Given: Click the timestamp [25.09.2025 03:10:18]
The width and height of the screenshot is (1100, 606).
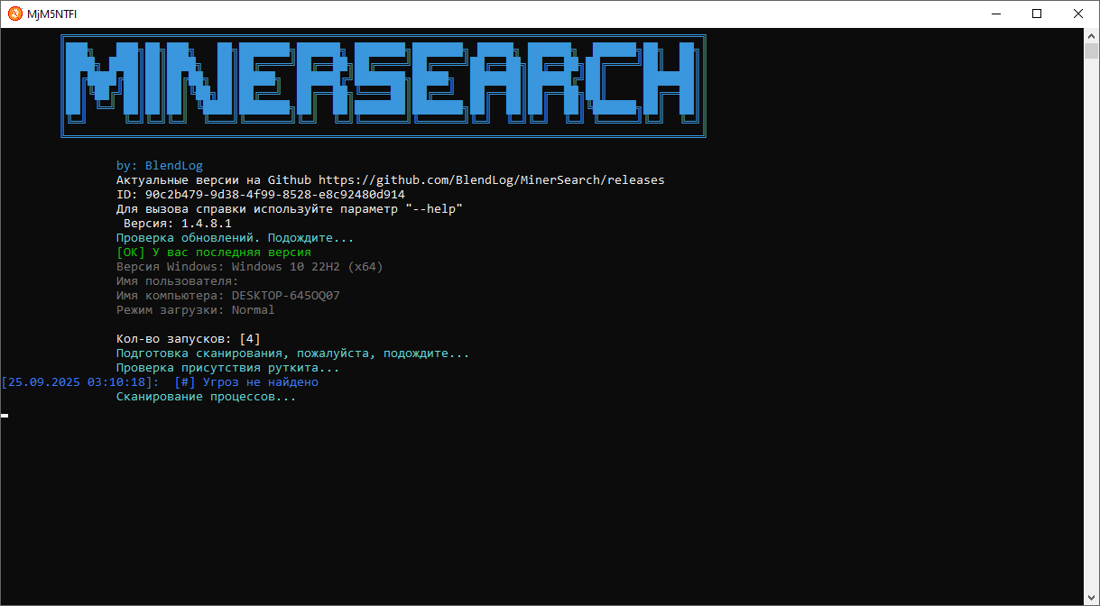Looking at the screenshot, I should tap(80, 382).
